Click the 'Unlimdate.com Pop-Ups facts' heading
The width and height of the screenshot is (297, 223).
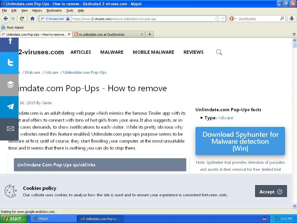[x=228, y=109]
